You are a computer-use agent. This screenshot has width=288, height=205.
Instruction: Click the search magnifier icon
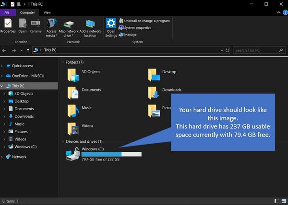click(281, 50)
